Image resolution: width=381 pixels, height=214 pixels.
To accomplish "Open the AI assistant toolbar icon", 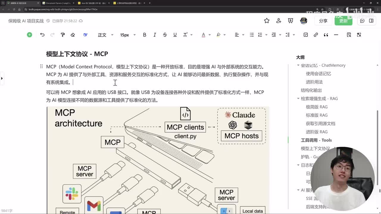I will (x=85, y=35).
